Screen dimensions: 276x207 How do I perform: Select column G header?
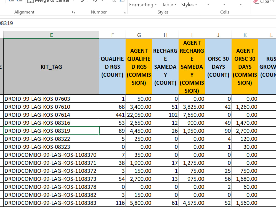(139, 35)
